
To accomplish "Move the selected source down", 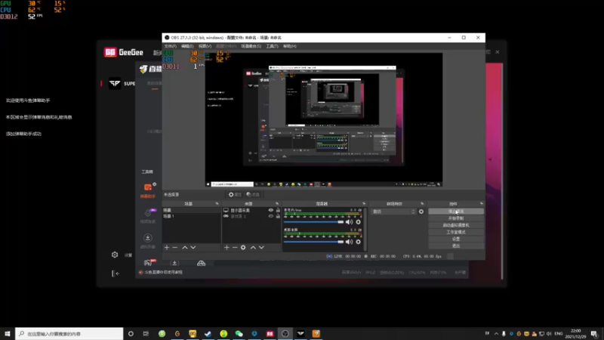I will coord(261,248).
